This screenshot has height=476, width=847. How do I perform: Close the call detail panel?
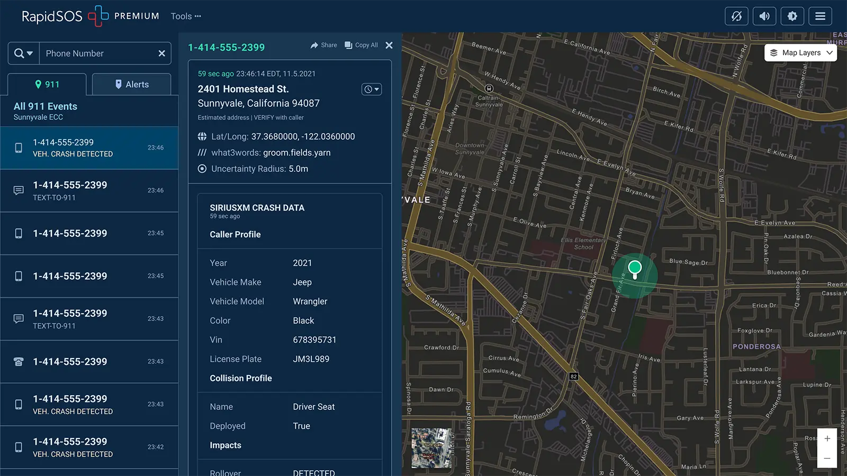click(389, 45)
